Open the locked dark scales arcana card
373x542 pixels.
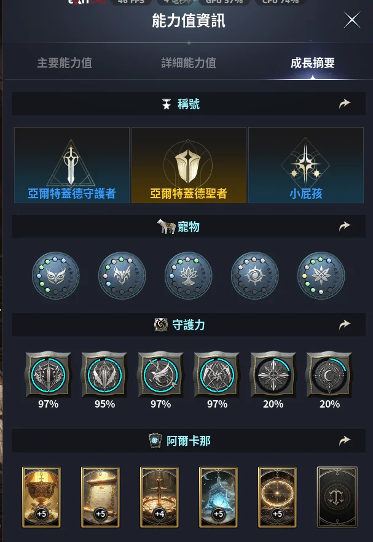tap(337, 497)
